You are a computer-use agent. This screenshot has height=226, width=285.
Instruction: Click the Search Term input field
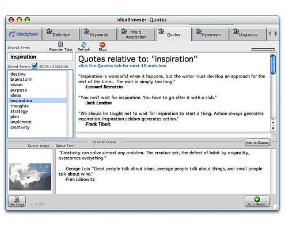[40, 57]
